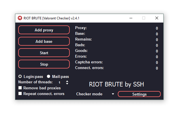175x115 pixels.
Task: Click the Captcha errors label
Action: coord(89,62)
